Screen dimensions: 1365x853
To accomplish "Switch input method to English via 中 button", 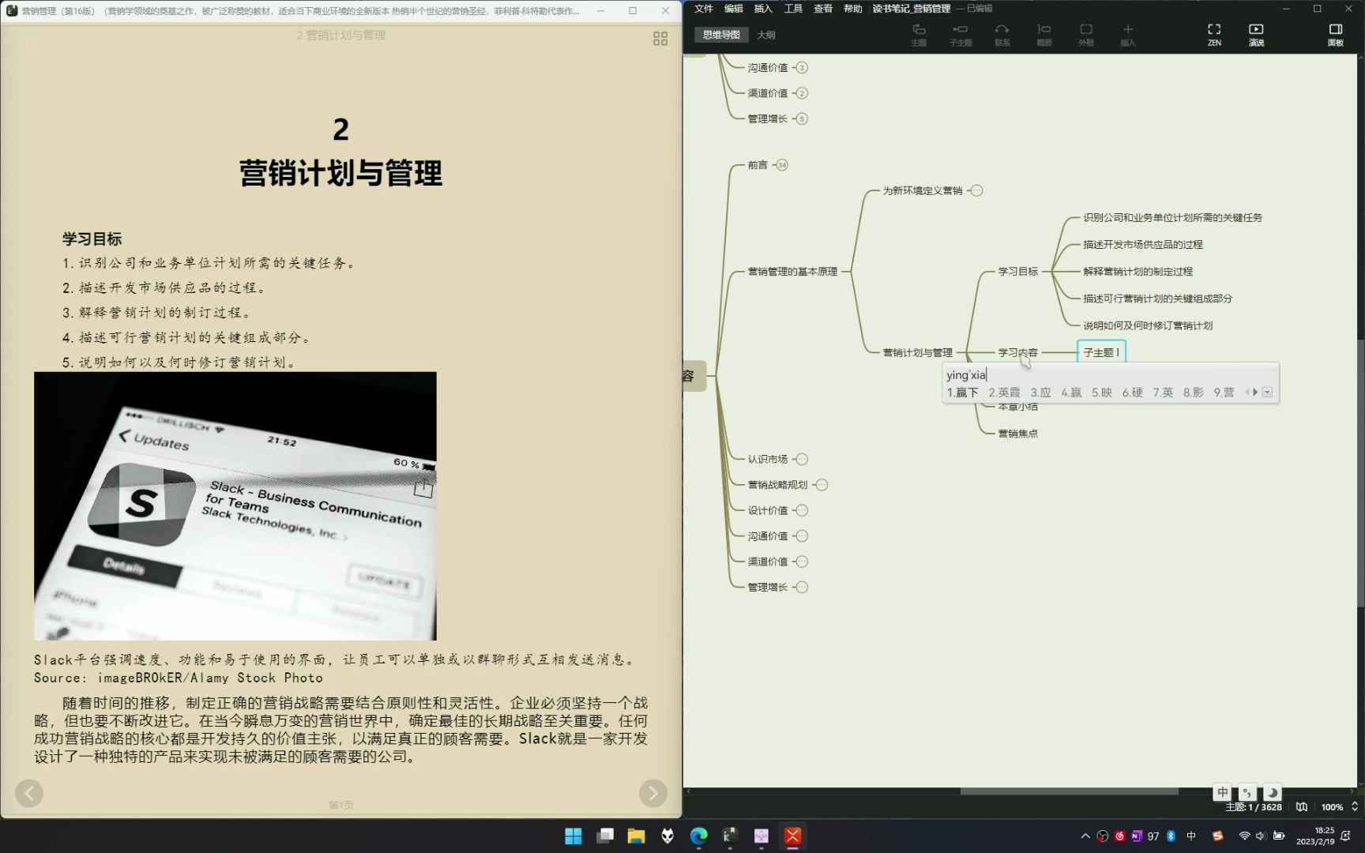I will (1222, 792).
